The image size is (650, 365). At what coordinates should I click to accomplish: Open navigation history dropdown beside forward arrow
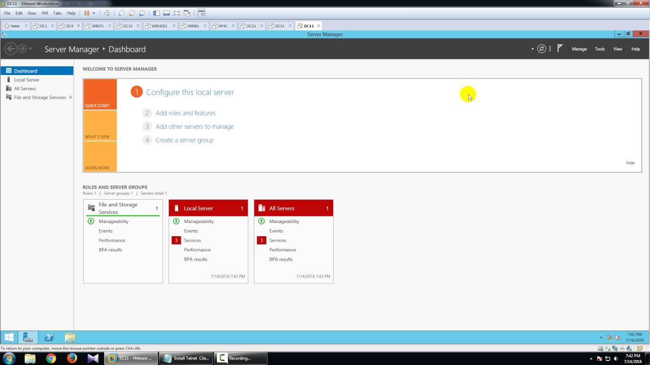click(30, 49)
